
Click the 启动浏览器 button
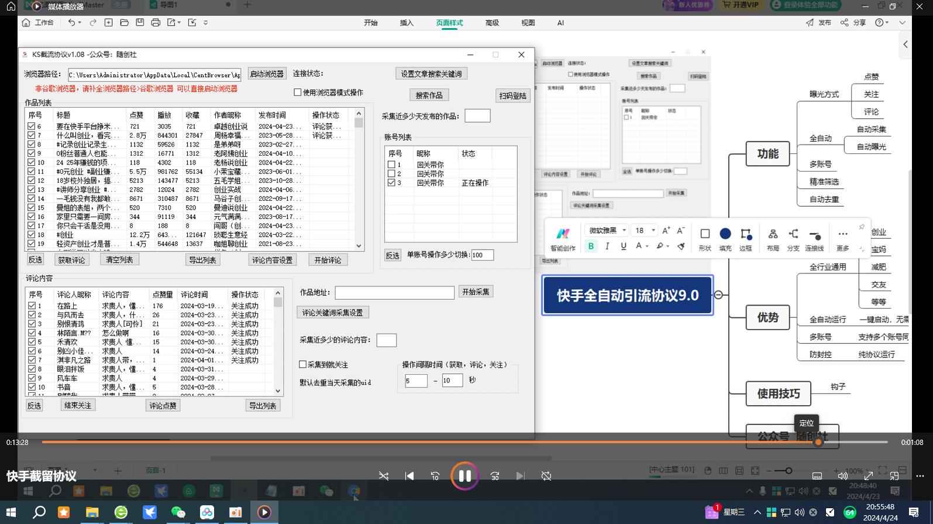[267, 74]
